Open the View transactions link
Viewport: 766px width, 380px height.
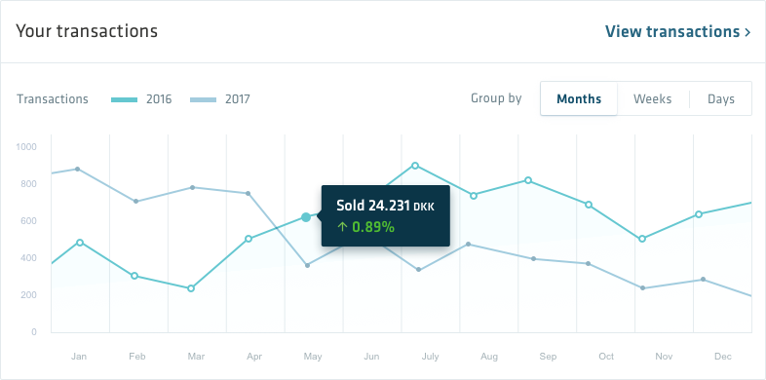point(677,32)
